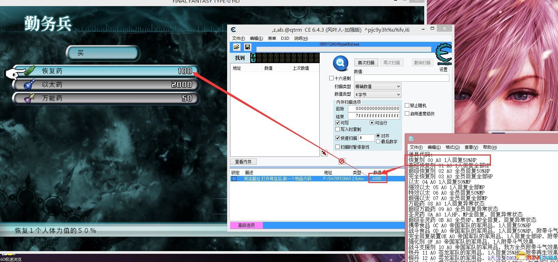Click the Notepad window title icon

tap(411, 138)
